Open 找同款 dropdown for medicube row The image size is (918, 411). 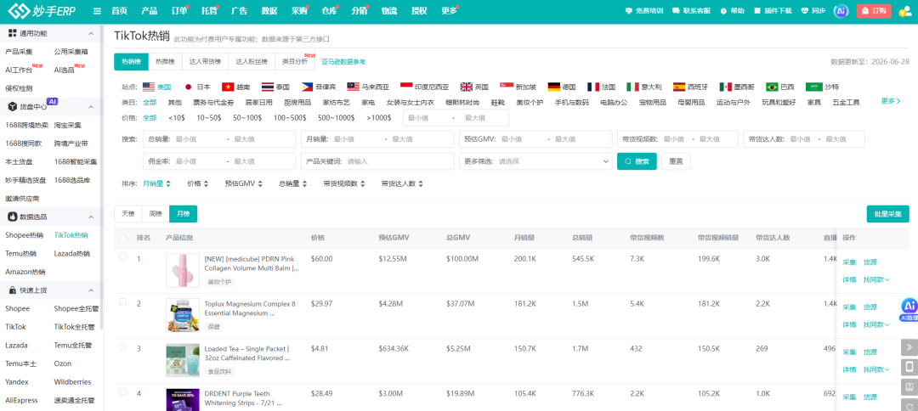tap(876, 279)
